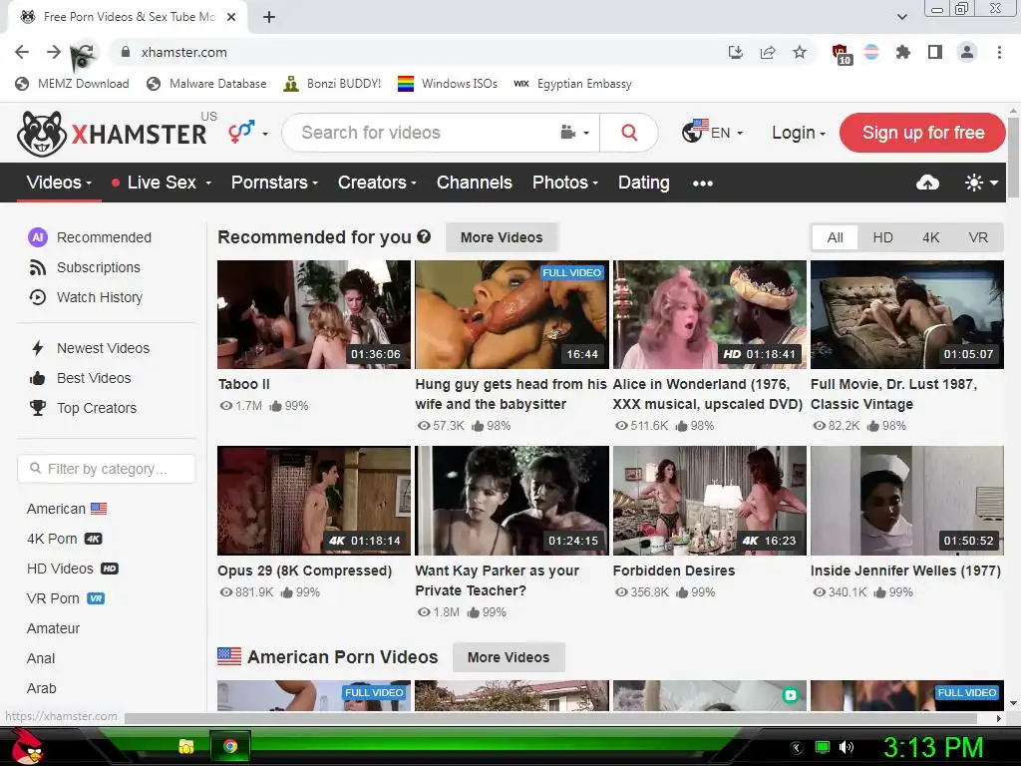Open the MEMZ Download bookmark
The image size is (1021, 766).
click(72, 84)
